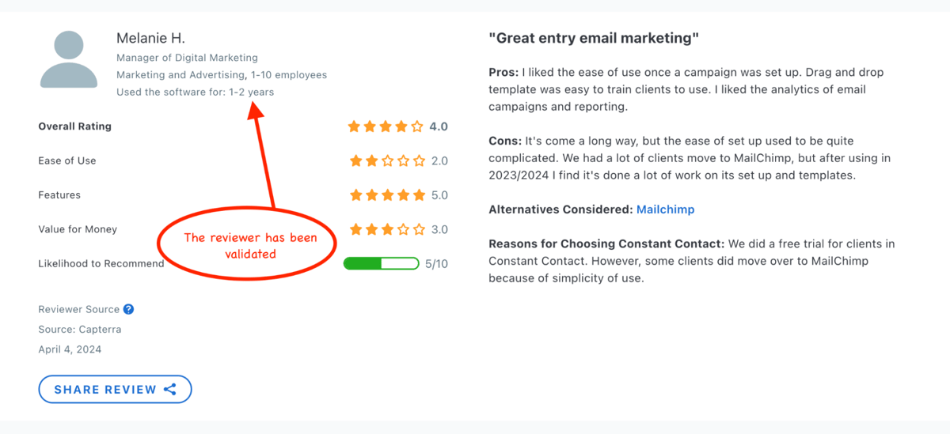Click the April 4, 2024 review date
This screenshot has height=434, width=950.
[x=70, y=349]
